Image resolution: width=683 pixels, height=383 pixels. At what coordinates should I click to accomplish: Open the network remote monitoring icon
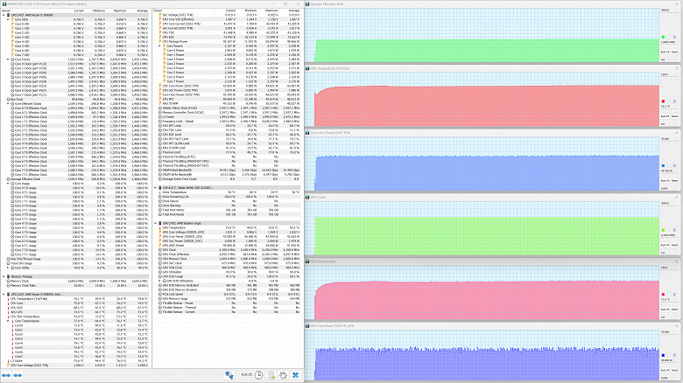[x=229, y=375]
